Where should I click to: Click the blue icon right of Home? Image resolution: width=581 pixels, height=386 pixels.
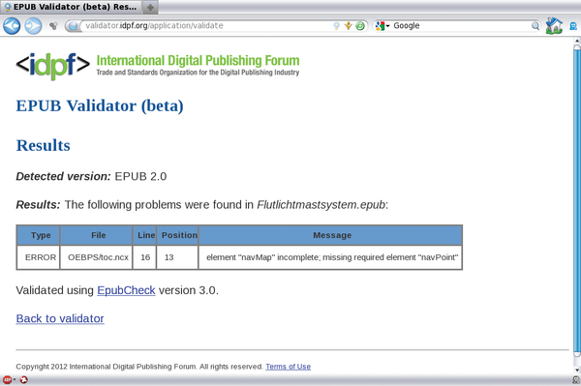[x=573, y=26]
